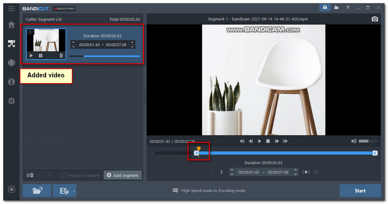Click the open file folder button
This screenshot has width=388, height=204.
[37, 190]
